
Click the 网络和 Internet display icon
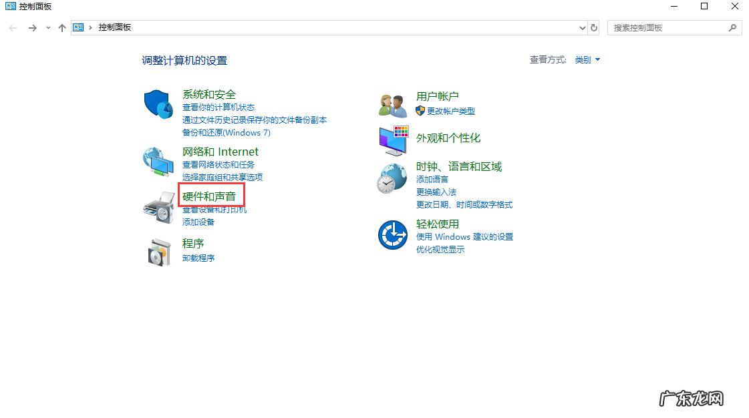[158, 161]
